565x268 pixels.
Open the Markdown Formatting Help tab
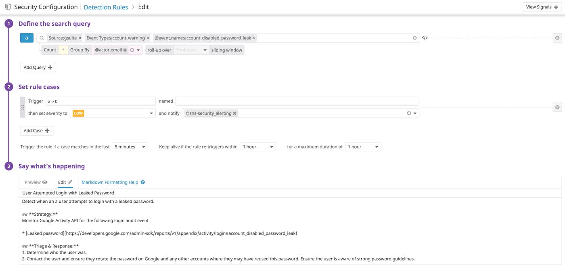(x=109, y=182)
